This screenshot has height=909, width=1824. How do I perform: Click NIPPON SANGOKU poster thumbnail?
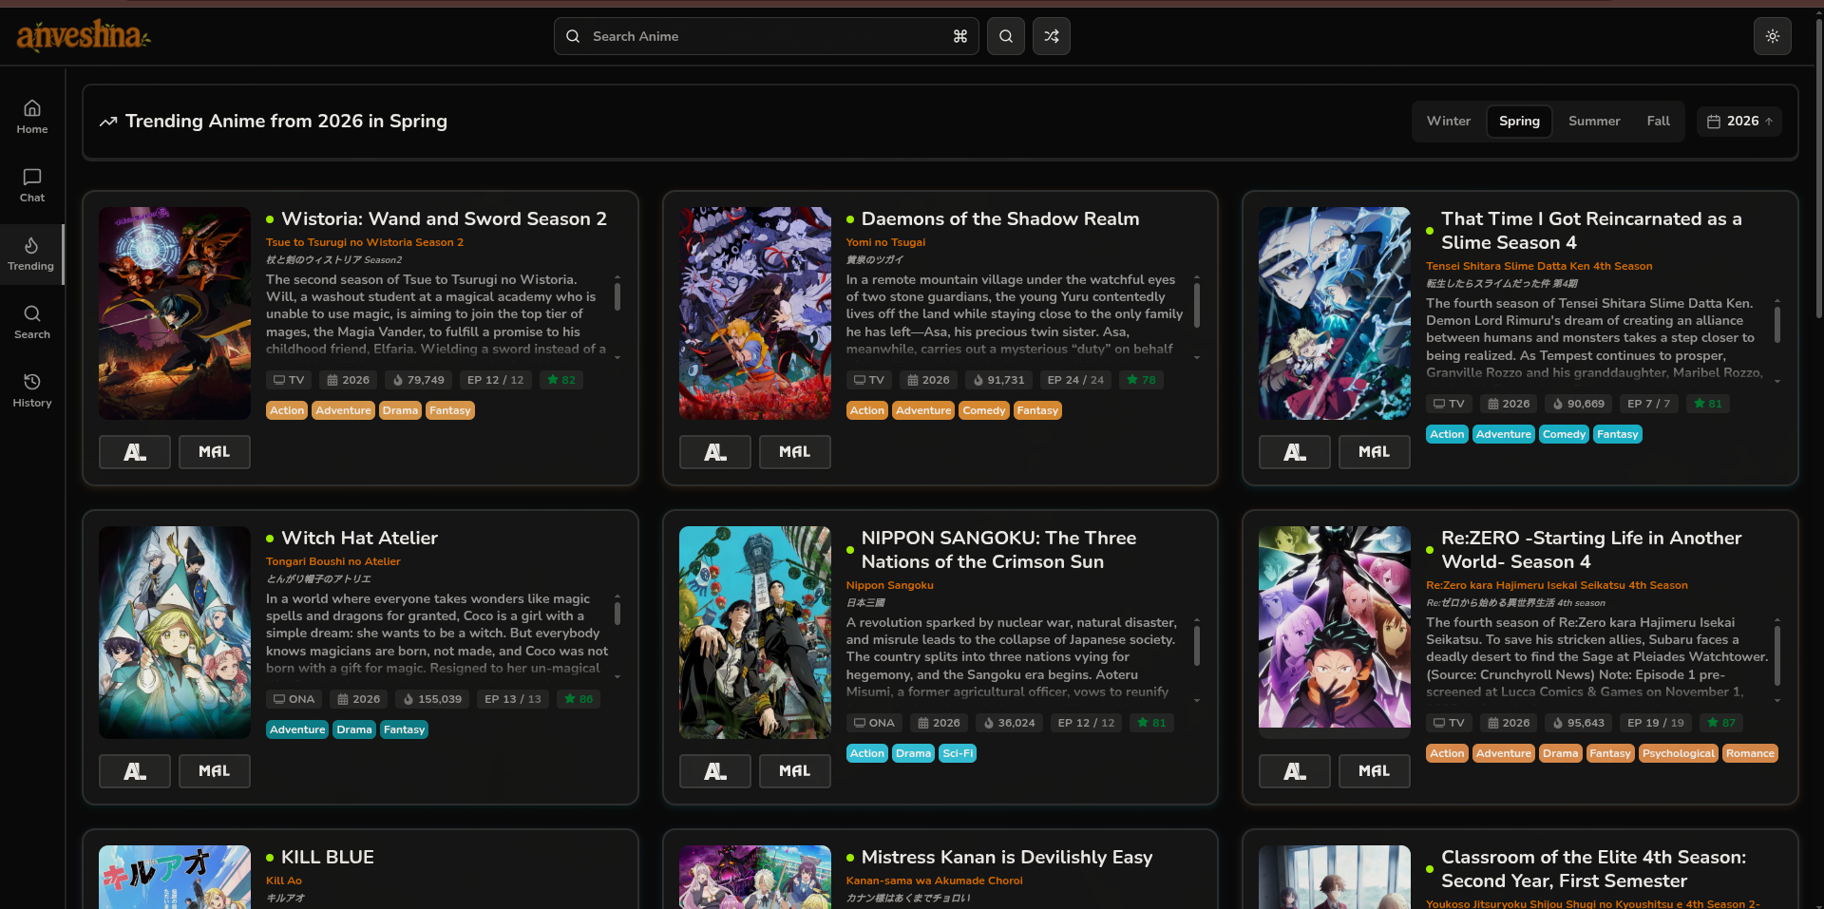[755, 633]
